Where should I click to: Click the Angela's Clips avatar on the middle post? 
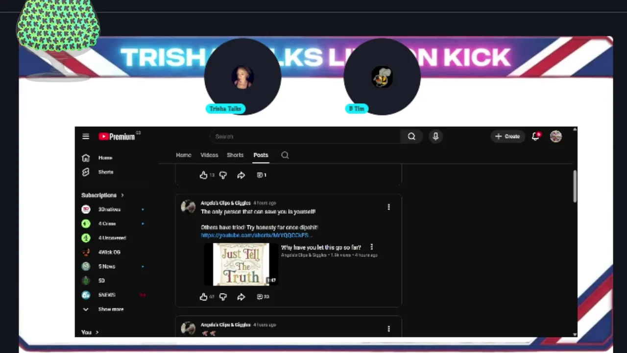click(188, 207)
